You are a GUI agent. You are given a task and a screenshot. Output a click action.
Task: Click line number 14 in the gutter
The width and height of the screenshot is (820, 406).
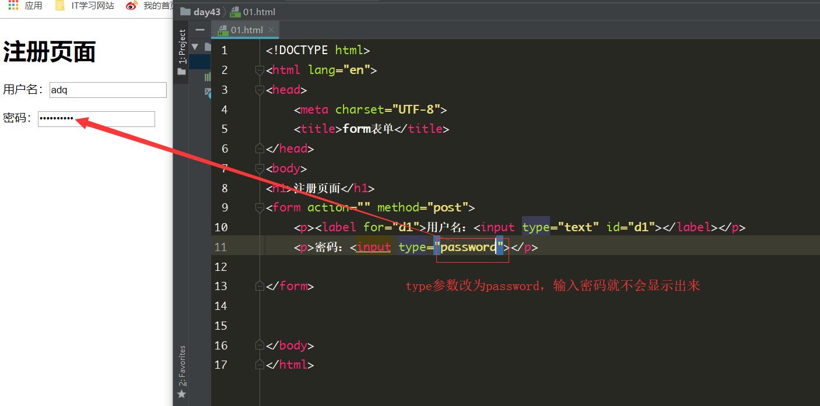[221, 306]
